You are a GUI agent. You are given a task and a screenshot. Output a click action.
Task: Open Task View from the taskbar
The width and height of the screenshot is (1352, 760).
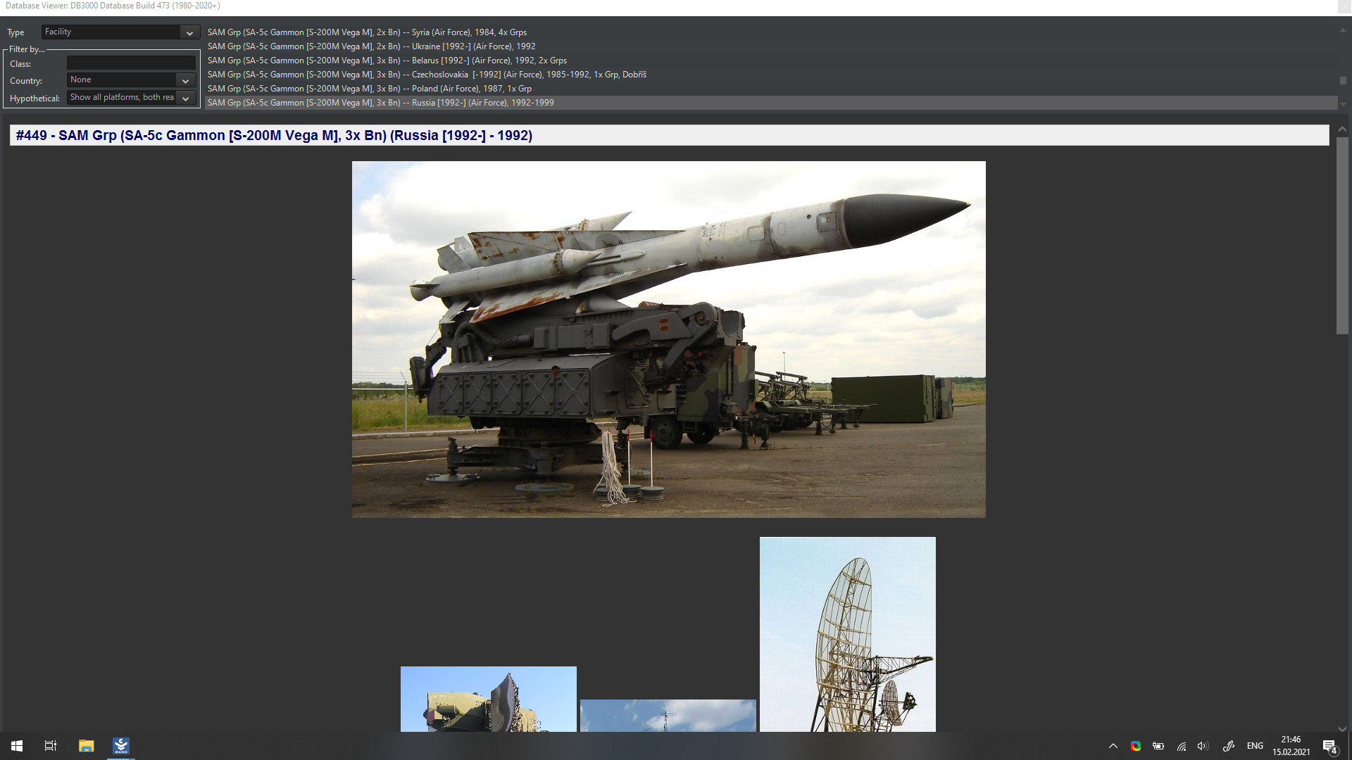click(x=51, y=746)
